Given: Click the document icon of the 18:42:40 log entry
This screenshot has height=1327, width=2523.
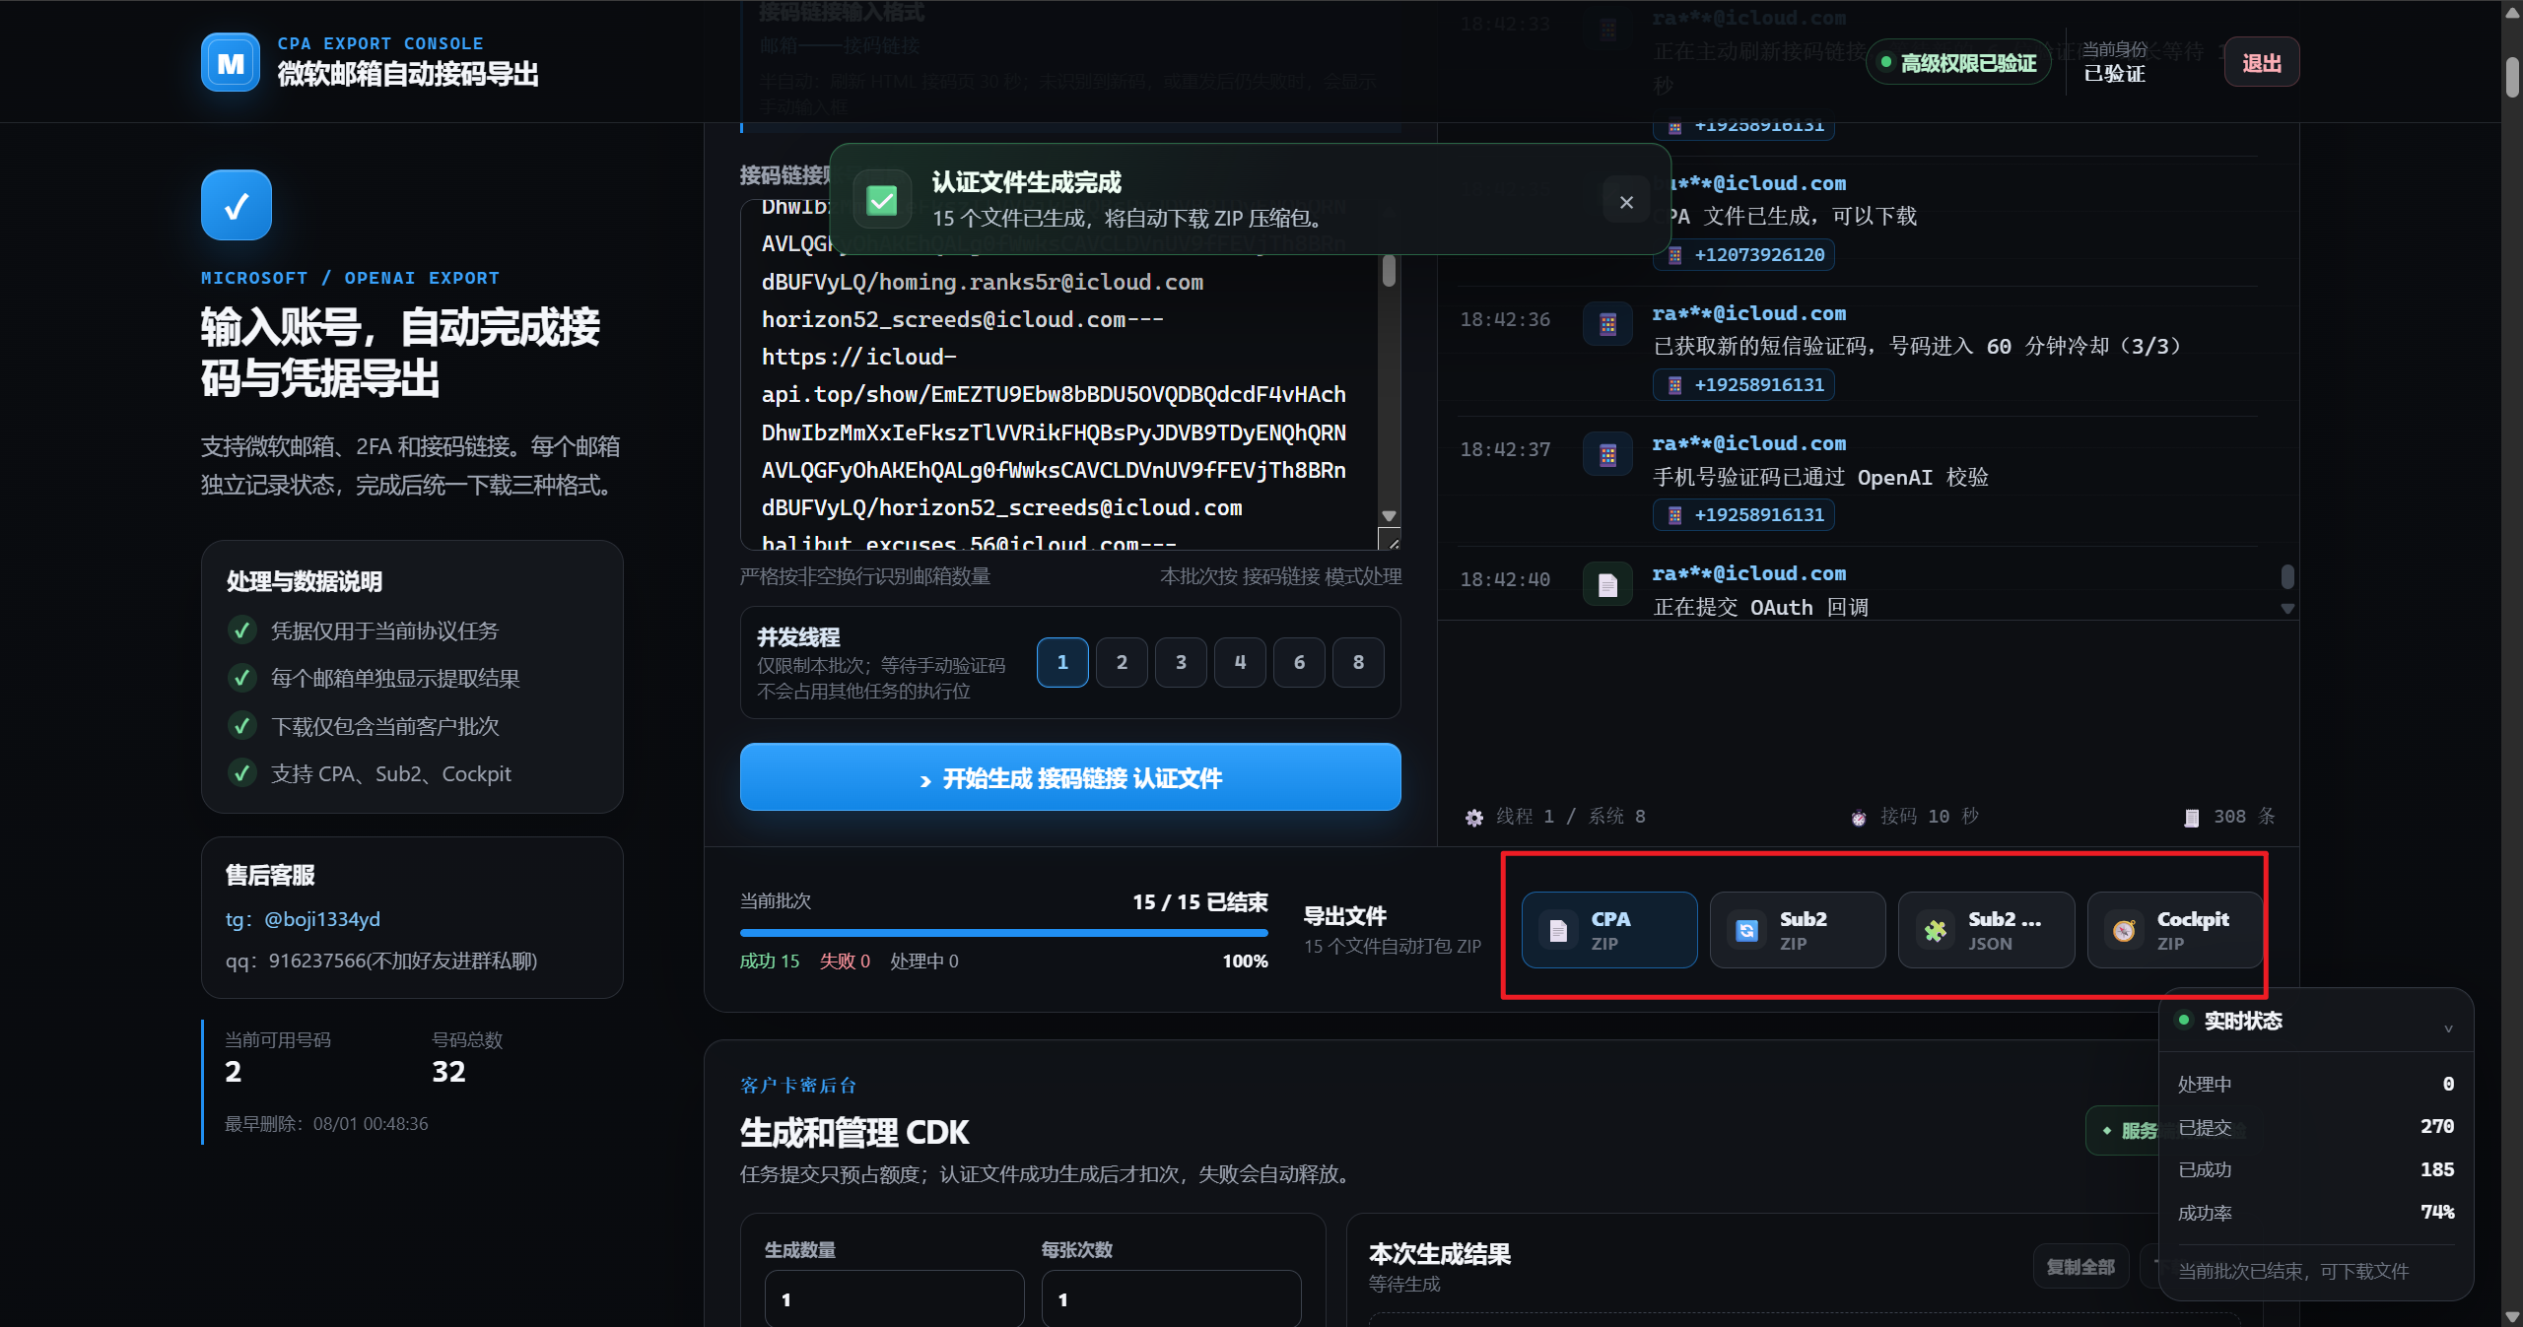Looking at the screenshot, I should pyautogui.click(x=1607, y=584).
